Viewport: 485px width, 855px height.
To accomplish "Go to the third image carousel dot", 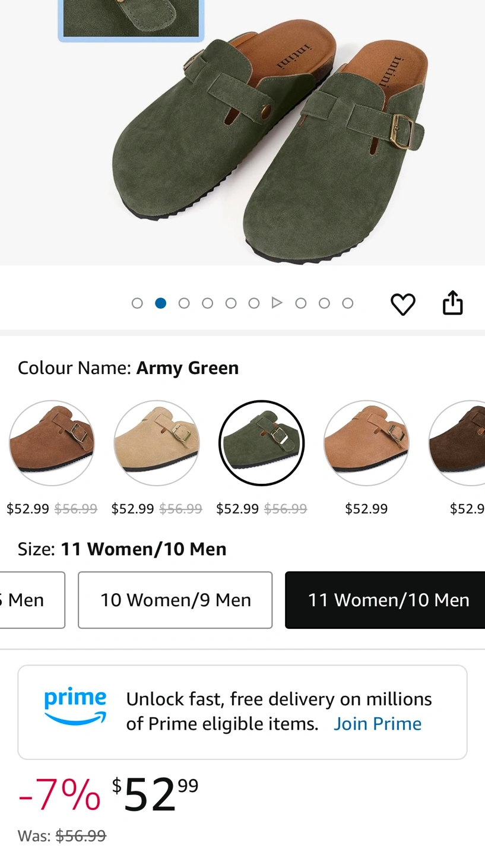I will 184,303.
